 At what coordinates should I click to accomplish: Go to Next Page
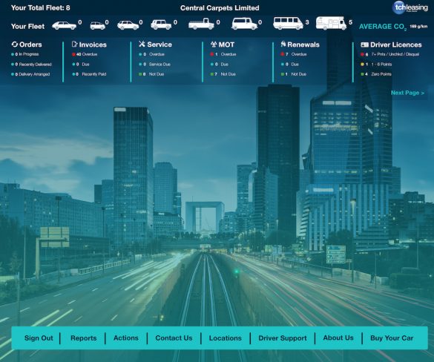pyautogui.click(x=407, y=93)
